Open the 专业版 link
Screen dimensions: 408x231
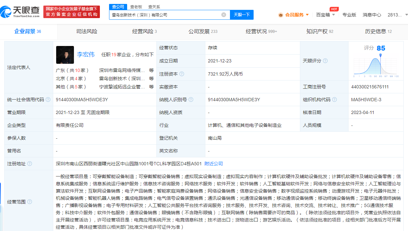point(349,15)
